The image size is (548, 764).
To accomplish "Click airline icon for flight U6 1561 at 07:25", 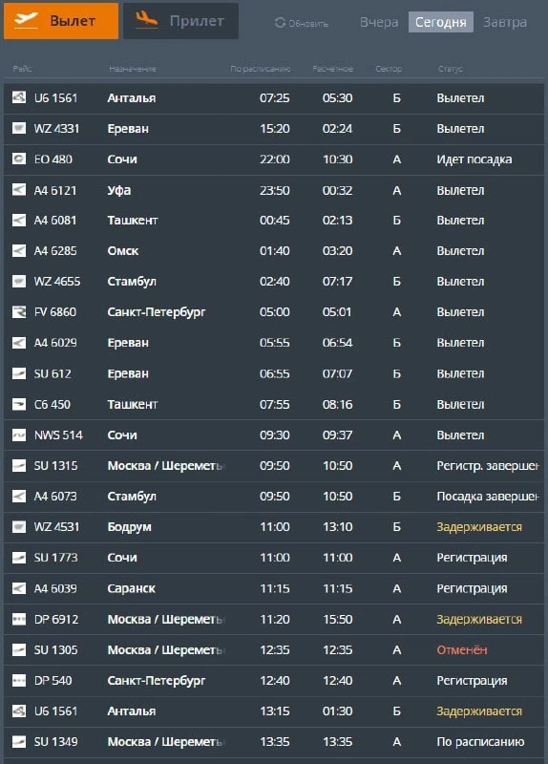I will pos(19,97).
